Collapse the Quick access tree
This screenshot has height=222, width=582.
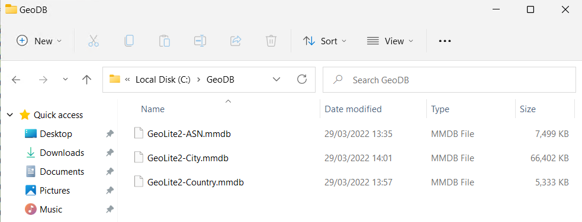[x=10, y=115]
